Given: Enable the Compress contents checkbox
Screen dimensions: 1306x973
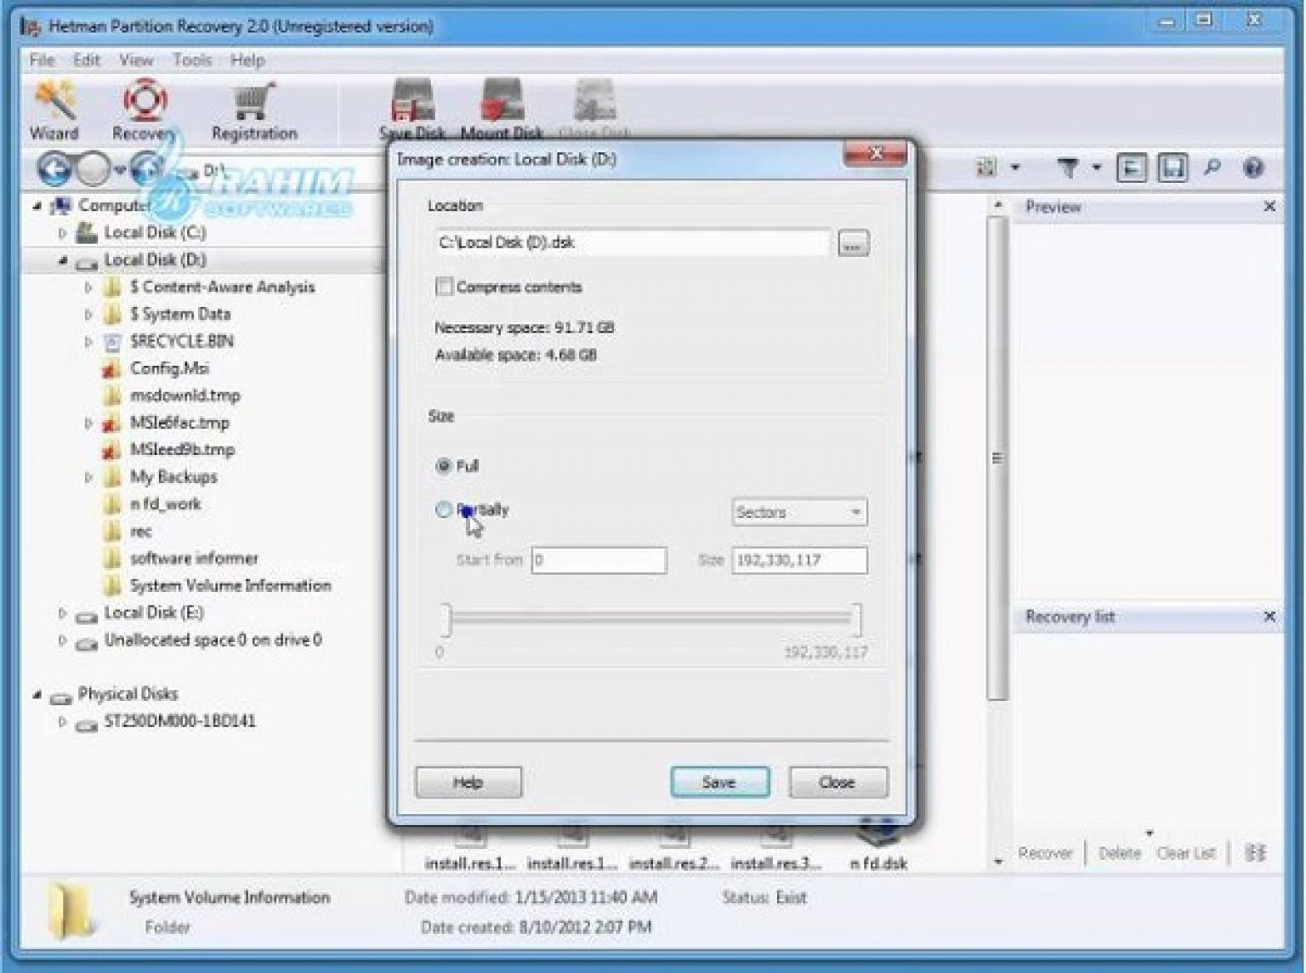Looking at the screenshot, I should 445,287.
